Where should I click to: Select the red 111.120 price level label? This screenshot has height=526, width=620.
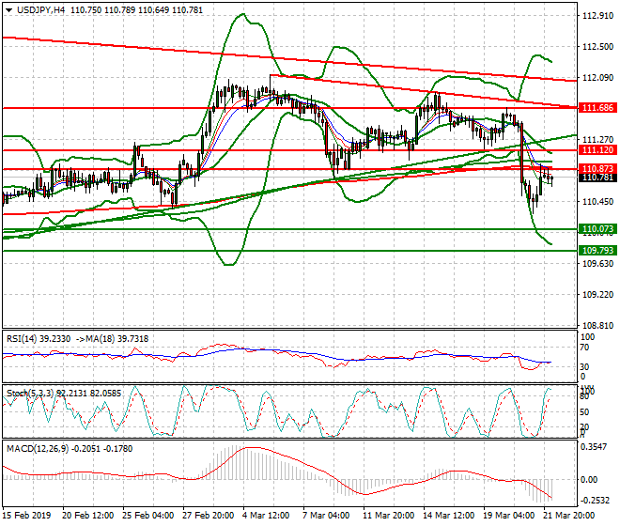tap(597, 150)
